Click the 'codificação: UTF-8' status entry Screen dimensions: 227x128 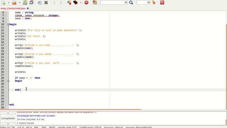coord(90,127)
